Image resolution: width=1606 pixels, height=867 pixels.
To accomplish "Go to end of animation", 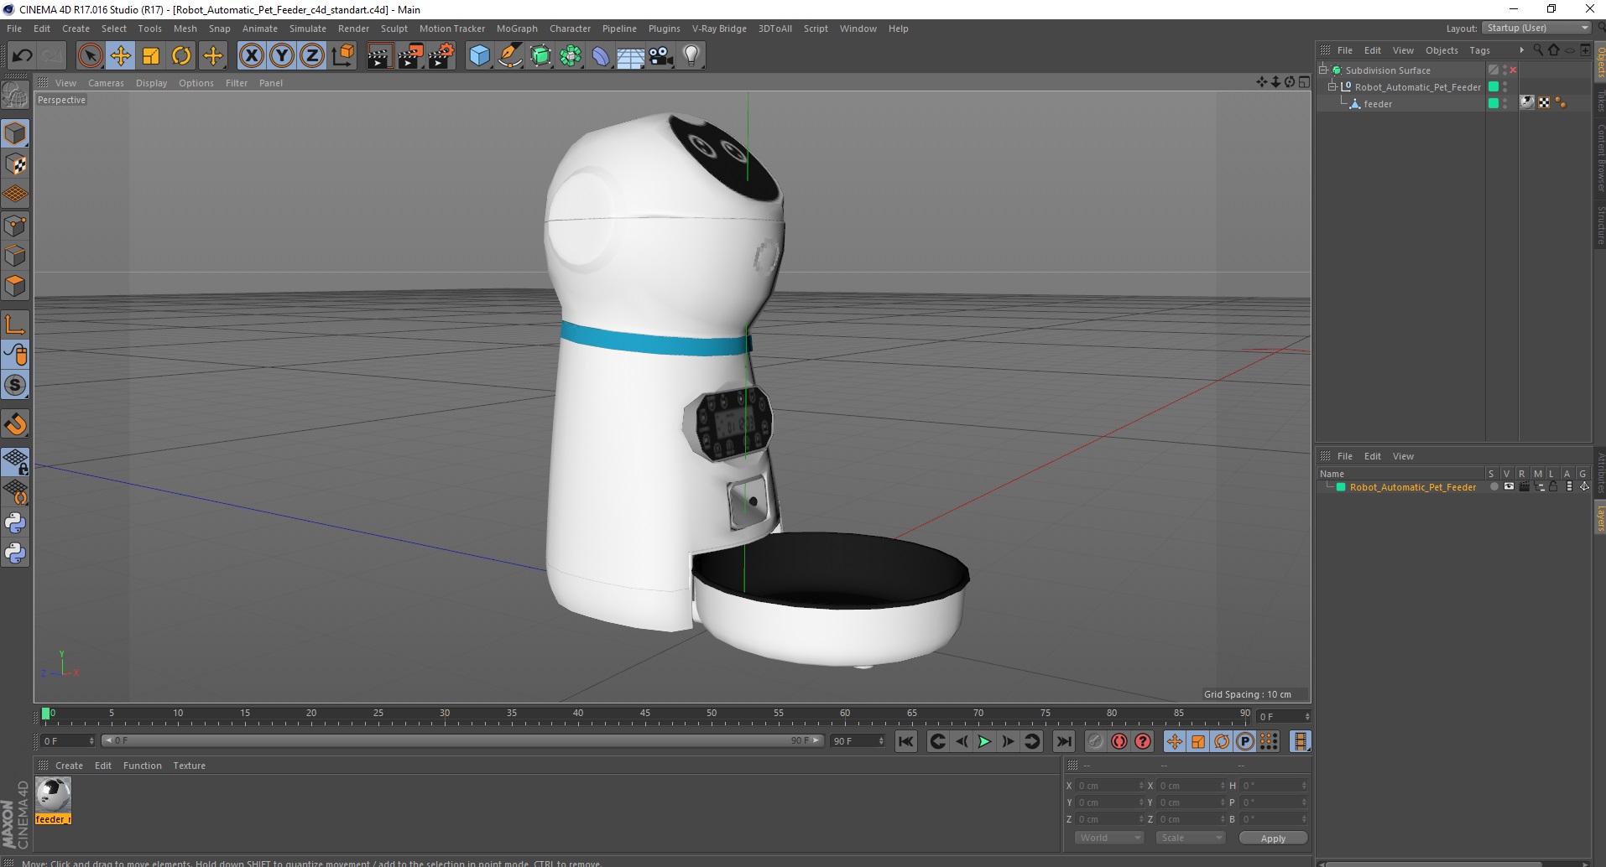I will point(1063,741).
